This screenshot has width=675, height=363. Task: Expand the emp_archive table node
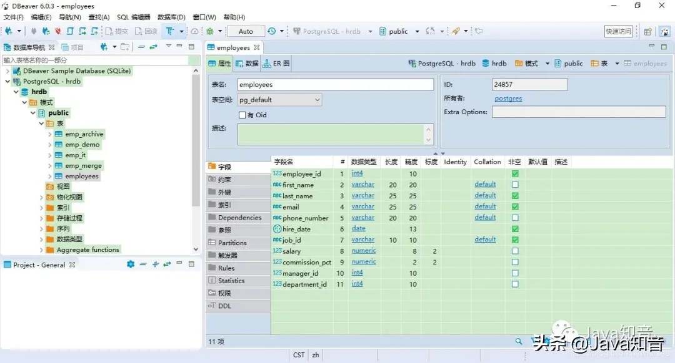[49, 134]
